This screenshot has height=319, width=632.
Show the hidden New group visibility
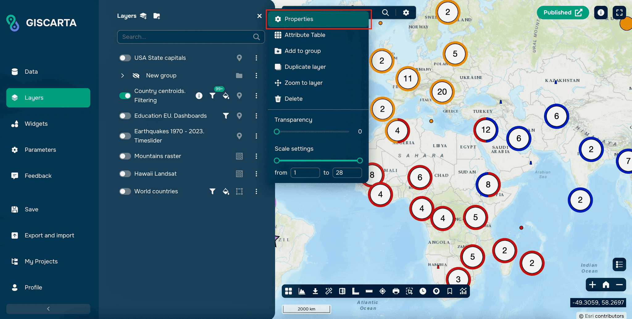[x=136, y=75]
